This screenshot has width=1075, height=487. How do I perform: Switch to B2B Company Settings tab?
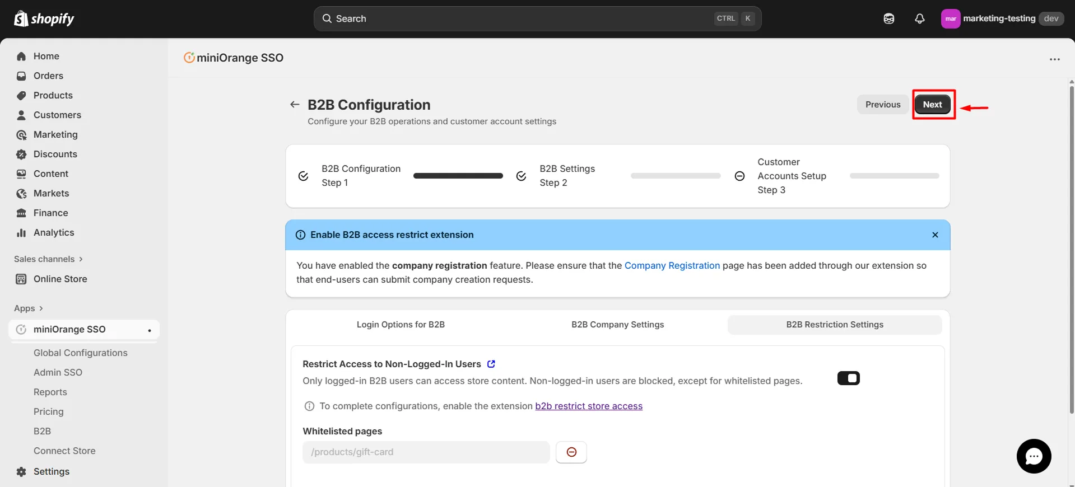coord(617,325)
